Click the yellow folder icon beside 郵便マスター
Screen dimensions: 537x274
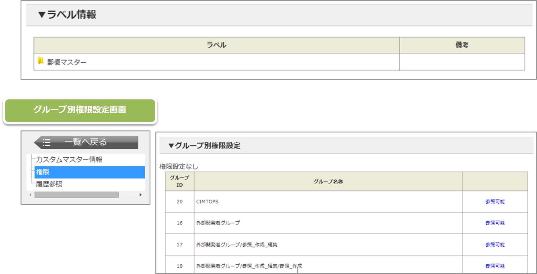pyautogui.click(x=41, y=61)
